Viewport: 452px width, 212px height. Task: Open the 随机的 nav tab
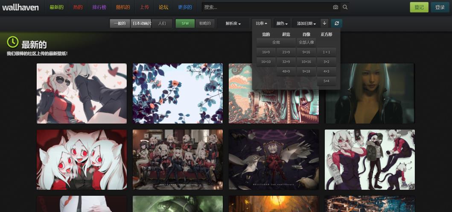coord(123,7)
